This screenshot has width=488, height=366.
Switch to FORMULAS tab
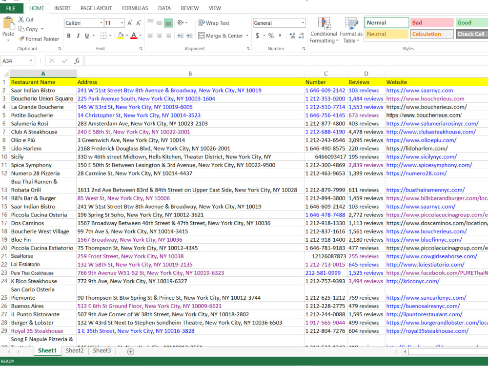tap(135, 8)
